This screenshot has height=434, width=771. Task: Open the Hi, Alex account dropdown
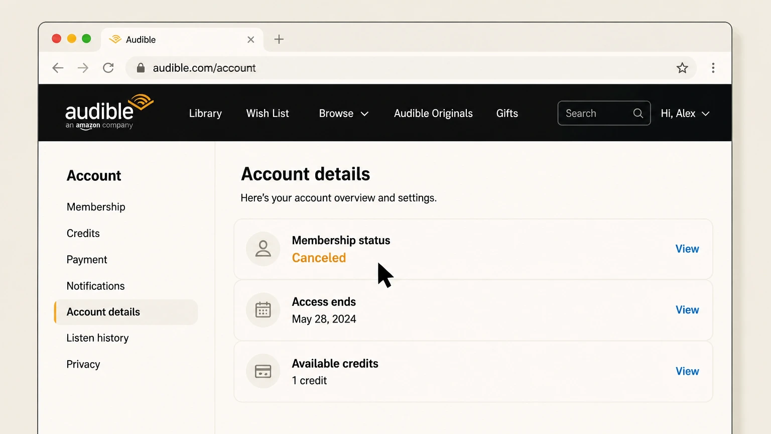(x=685, y=114)
